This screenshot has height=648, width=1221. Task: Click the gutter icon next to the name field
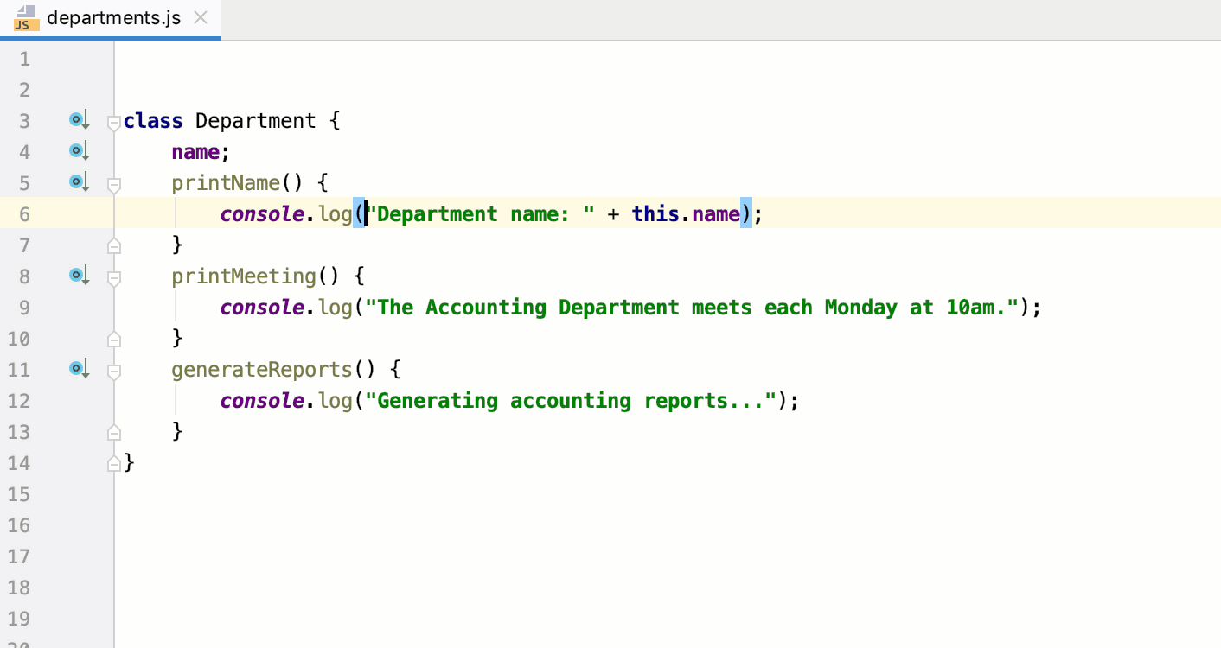point(78,149)
